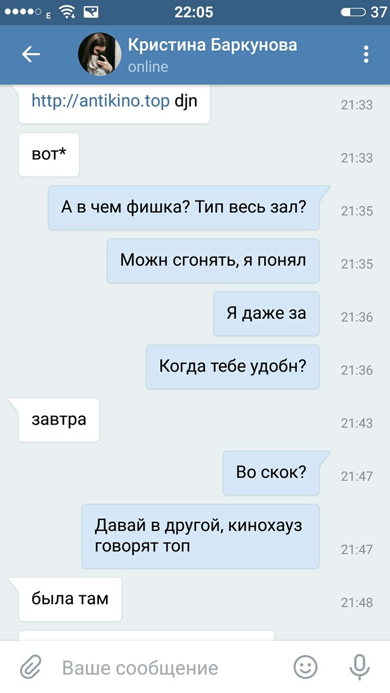Select the message А в чем фишка
The image size is (390, 693).
(x=184, y=208)
